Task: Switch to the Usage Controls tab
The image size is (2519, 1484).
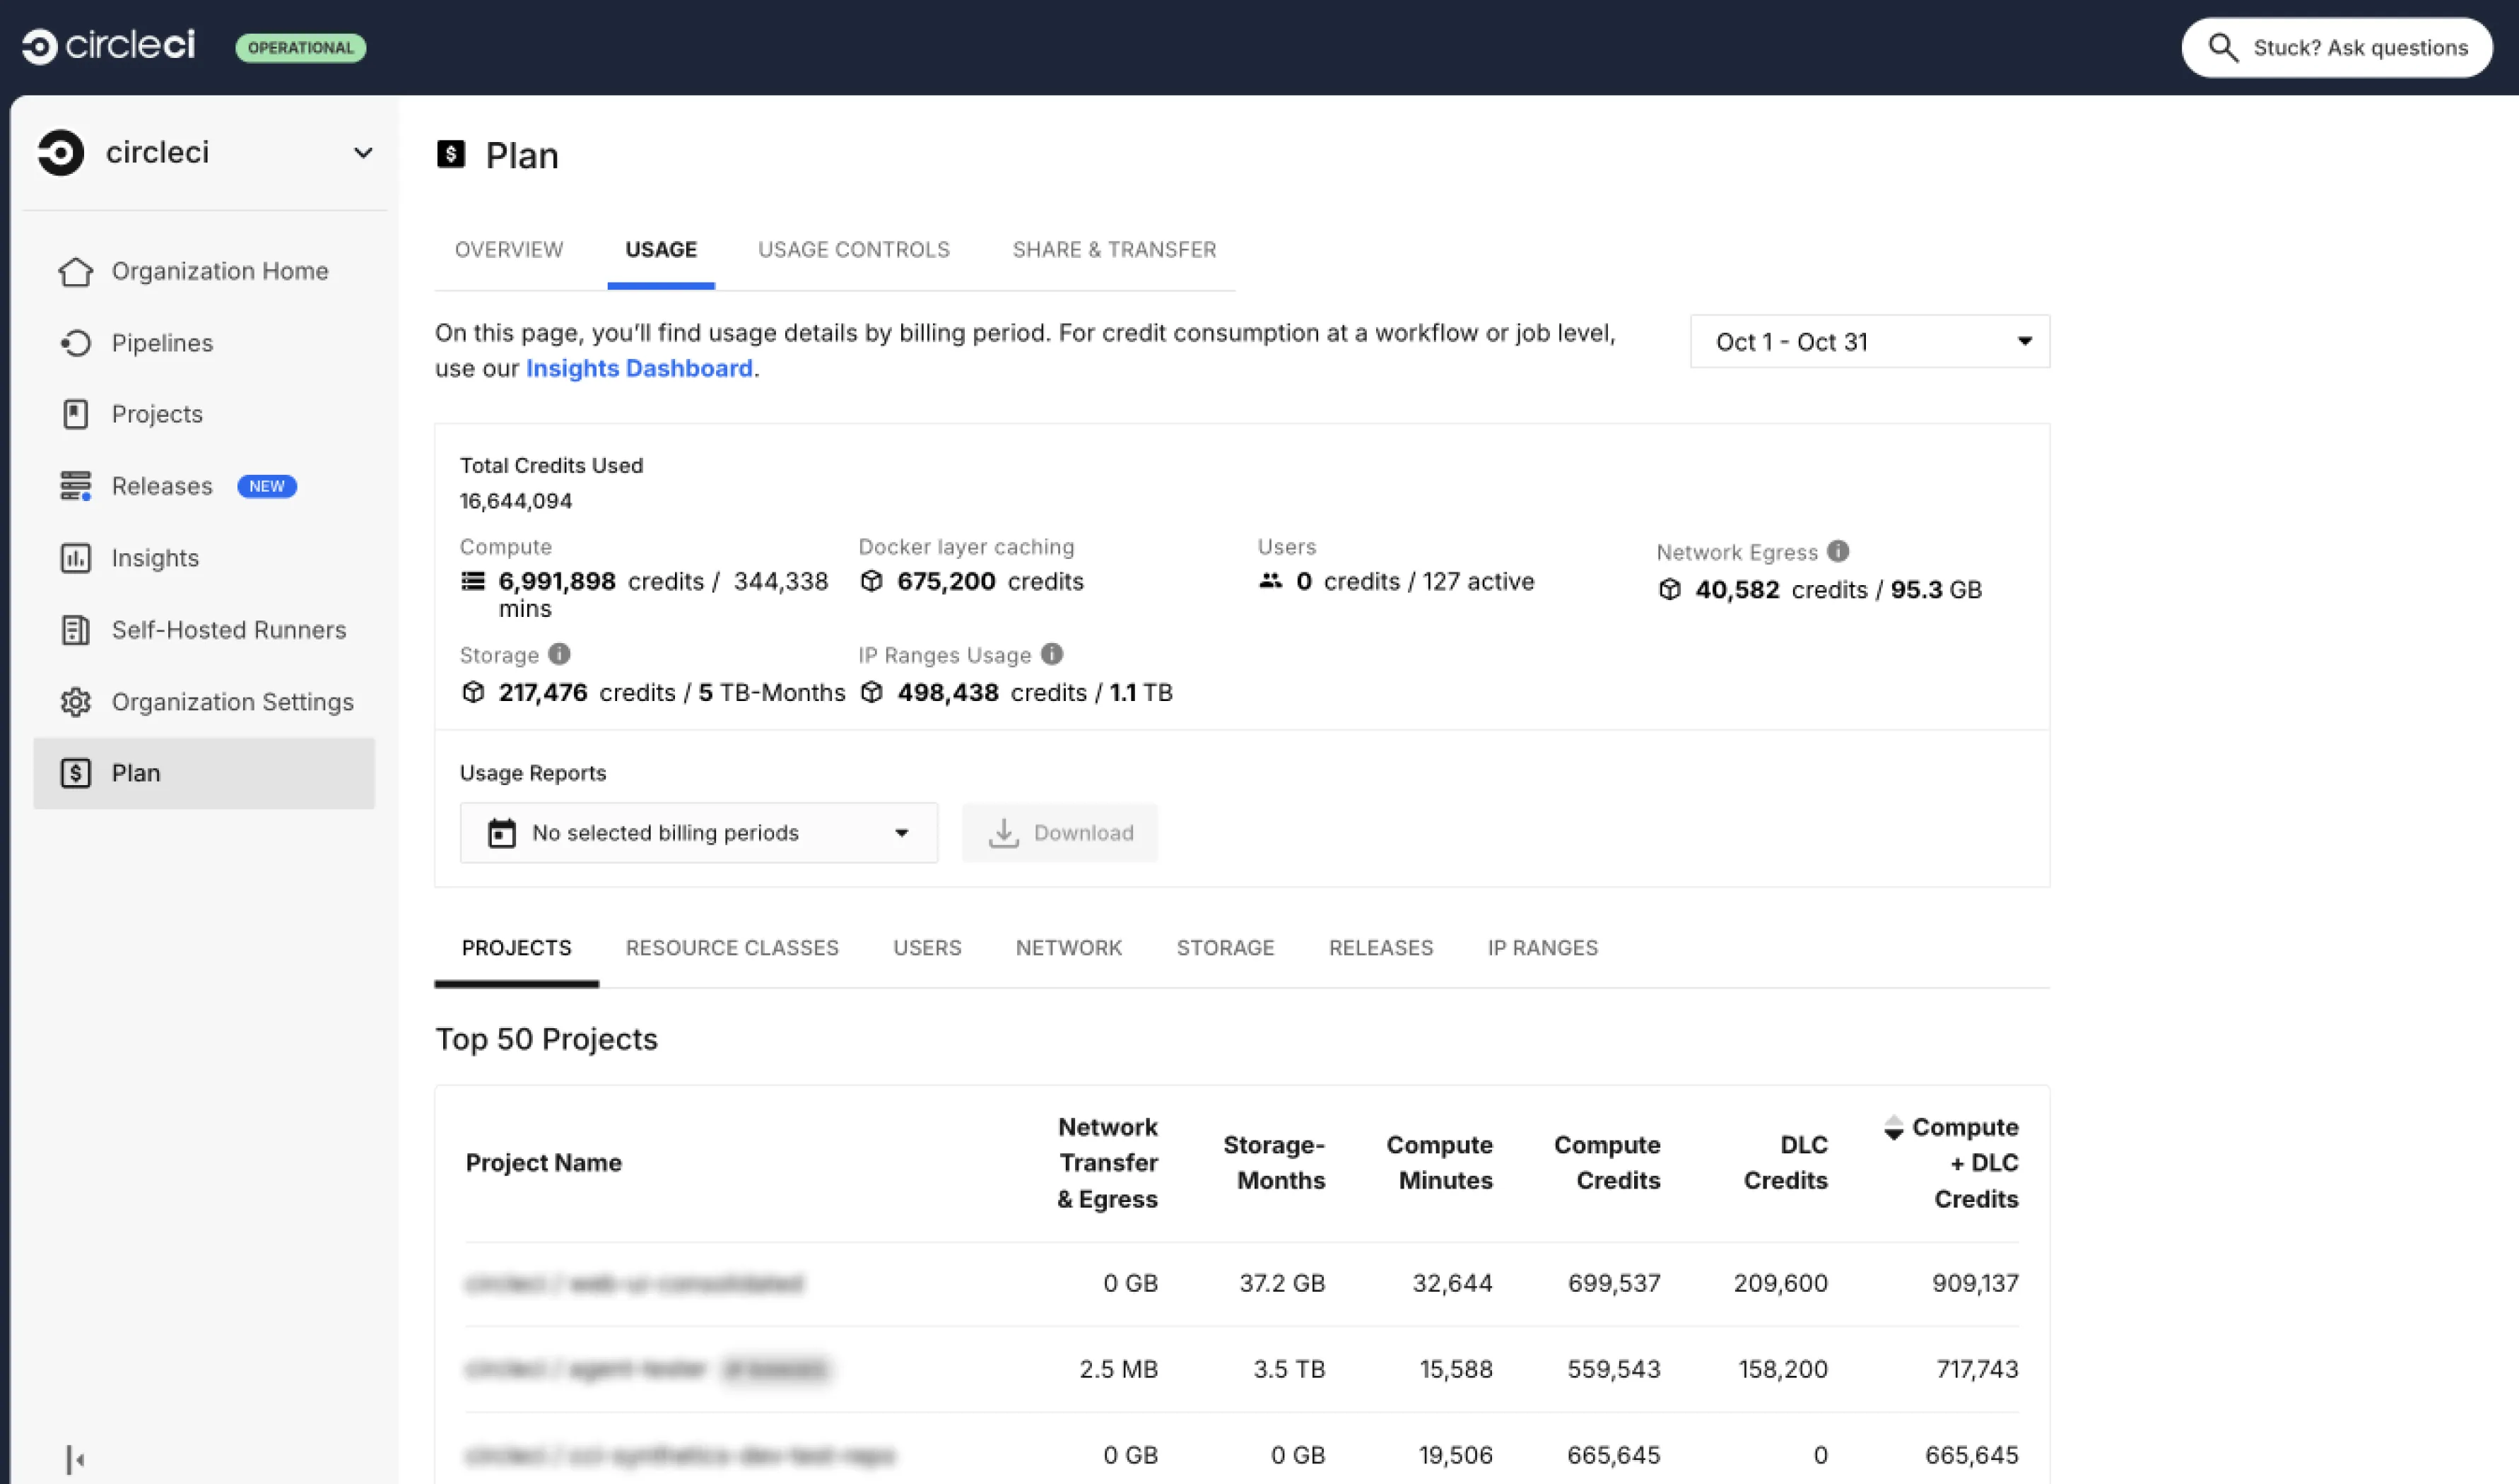Action: [853, 250]
